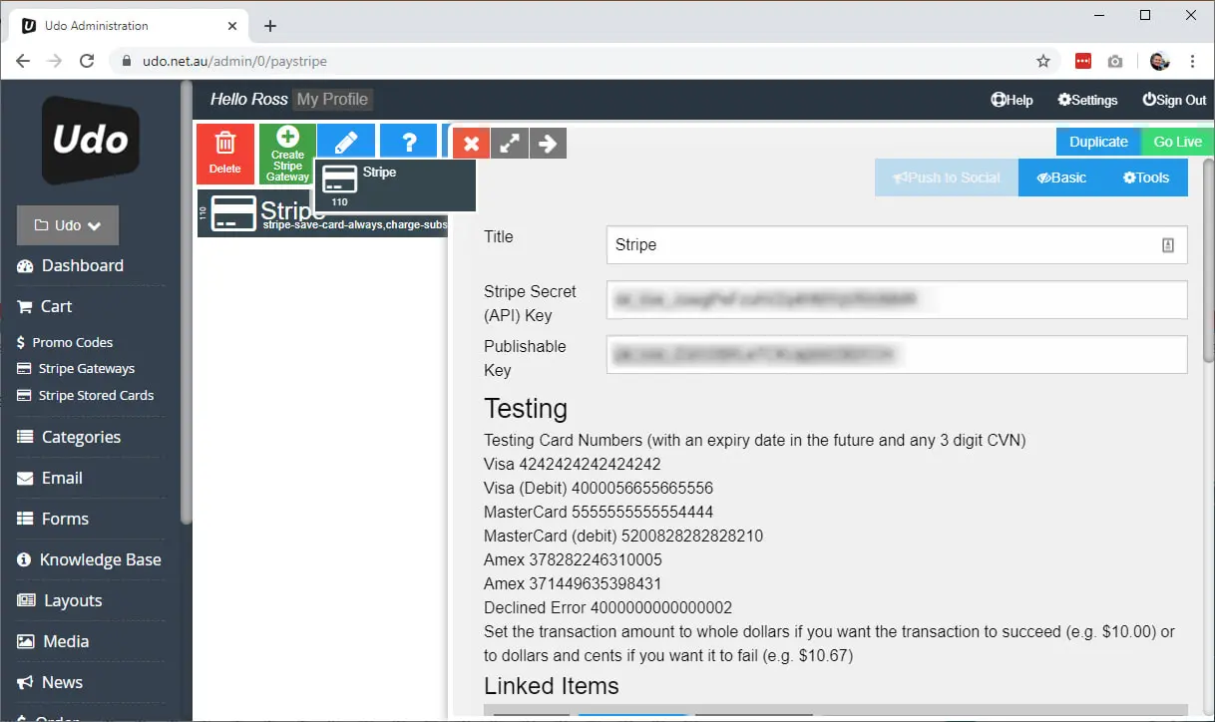The width and height of the screenshot is (1215, 722).
Task: Click Duplicate to copy the gateway
Action: [1098, 141]
